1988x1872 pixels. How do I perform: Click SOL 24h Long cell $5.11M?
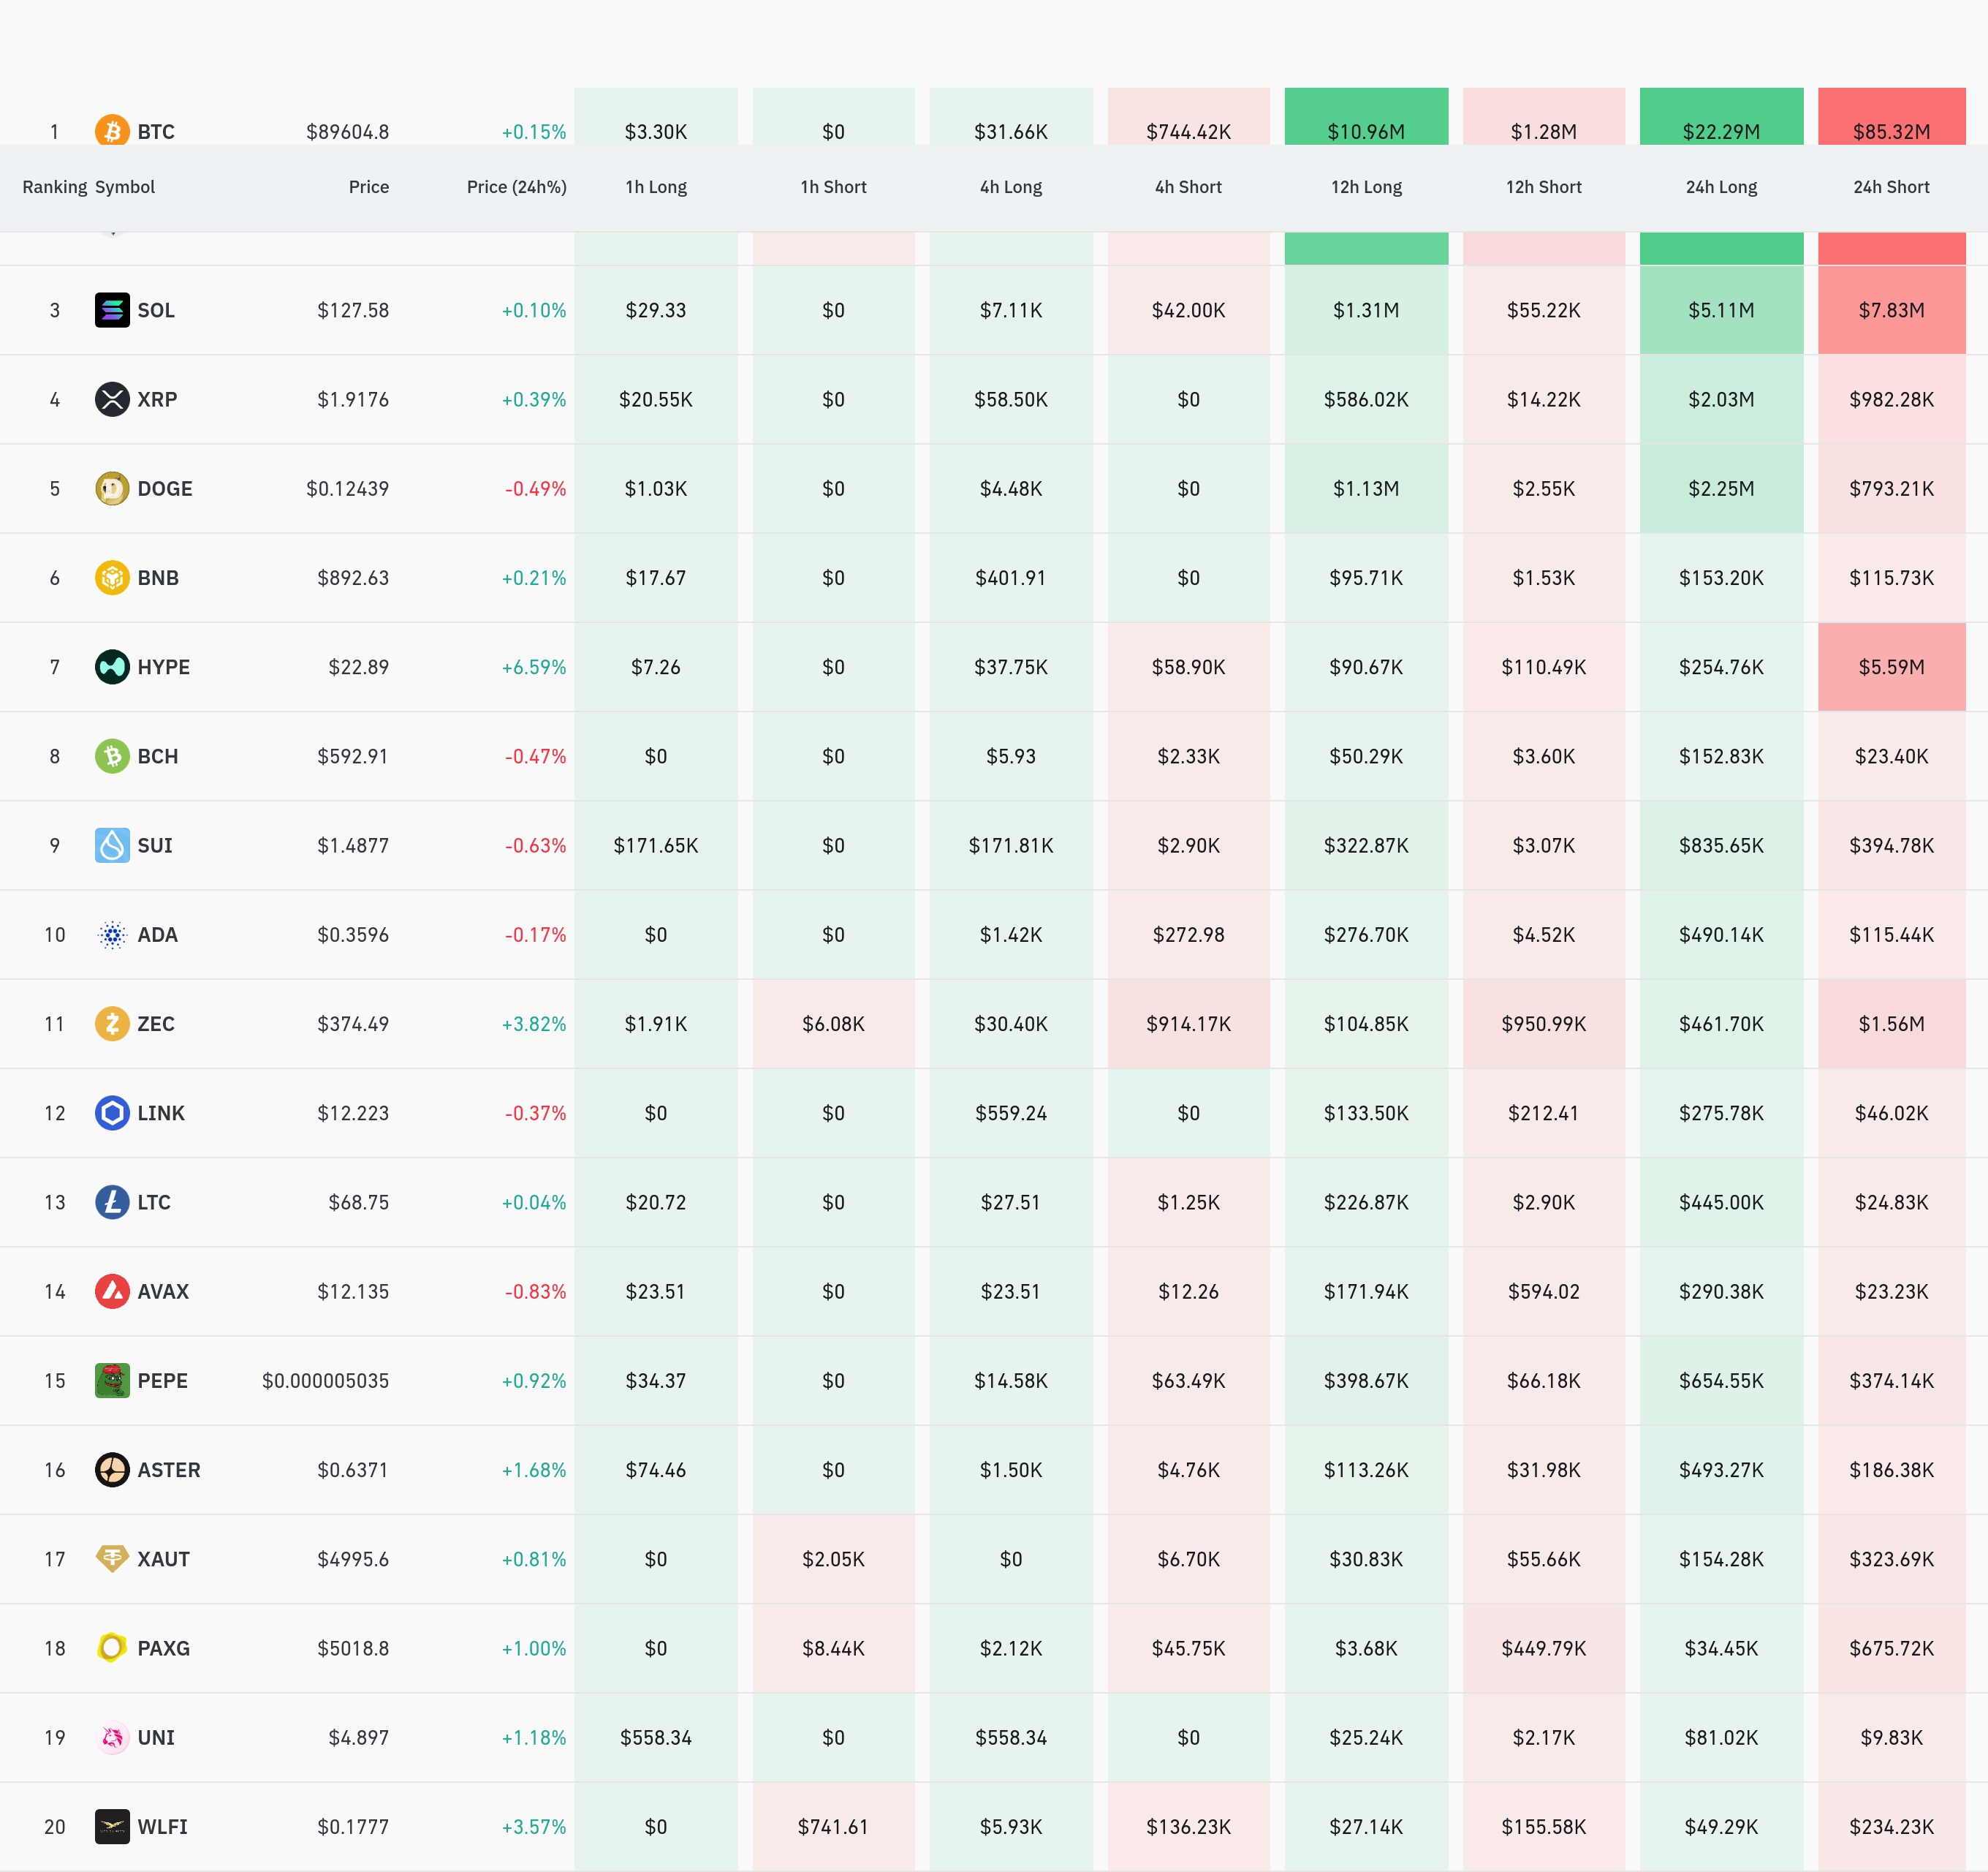(x=1721, y=310)
